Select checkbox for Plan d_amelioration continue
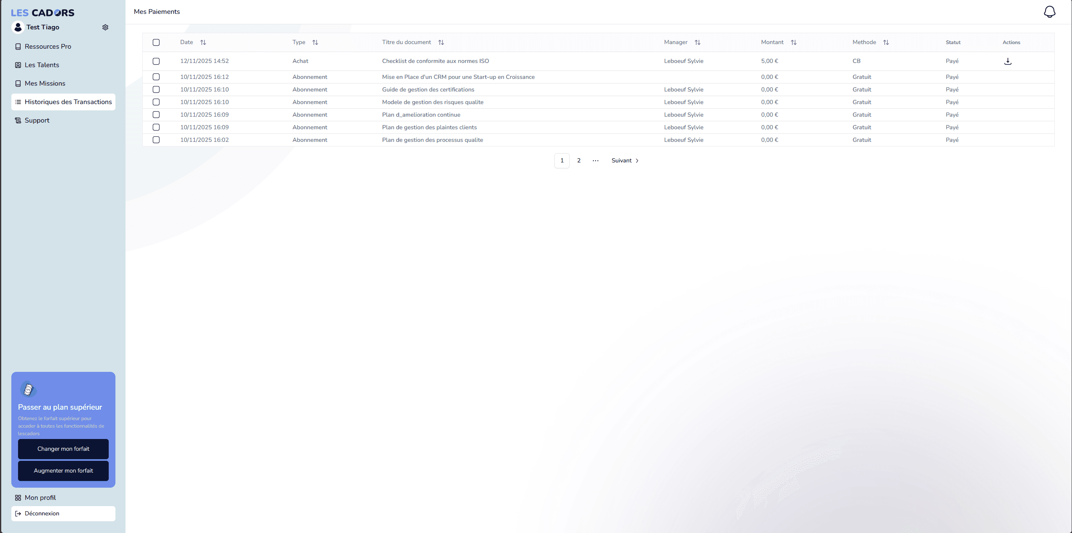This screenshot has height=533, width=1072. tap(156, 115)
